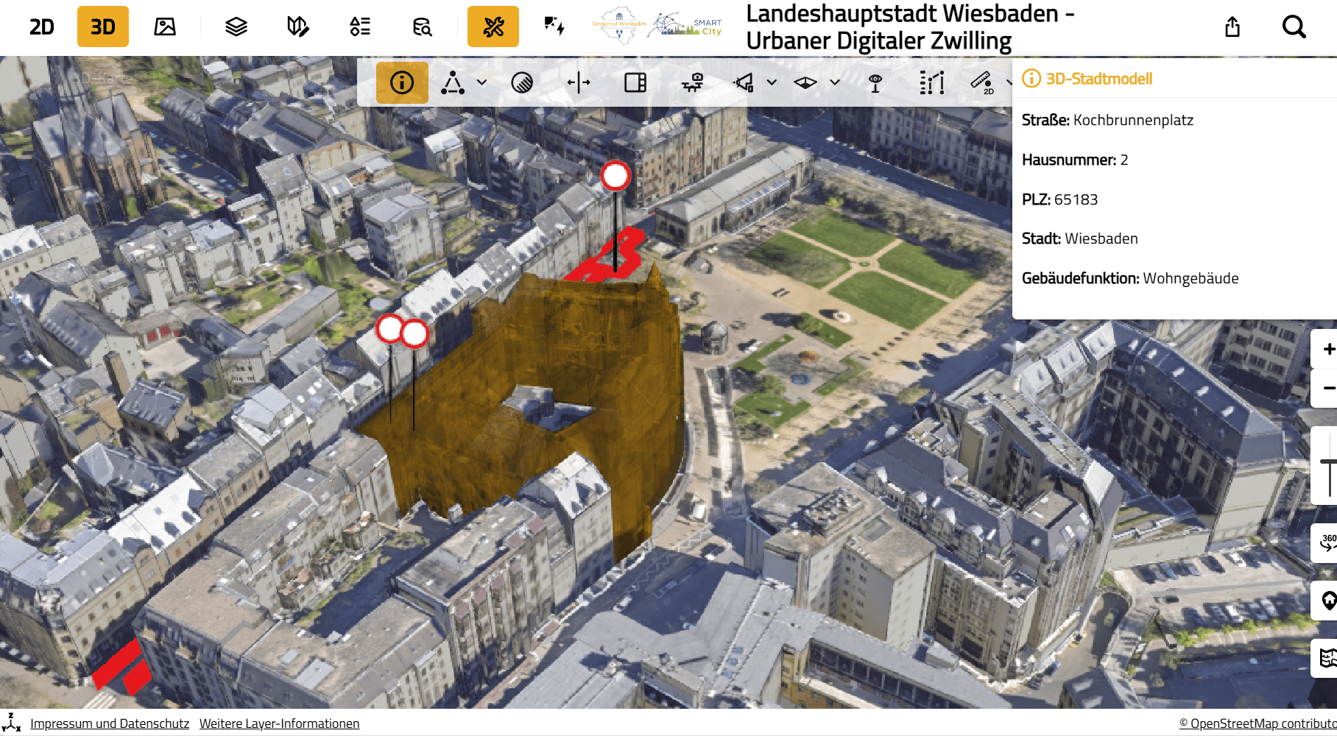Expand the viewshed tool dropdown chevron

tap(833, 83)
